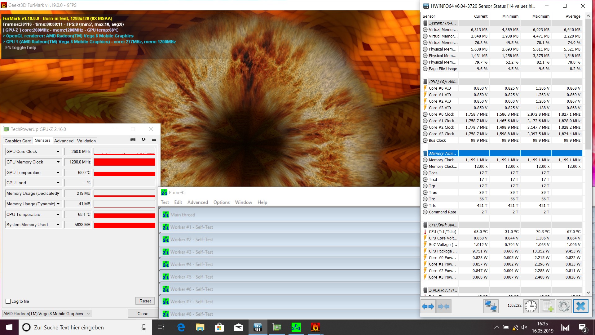Screen dimensions: 595x335
Task: Click the Average column header in HWiNFO
Action: 567,16
